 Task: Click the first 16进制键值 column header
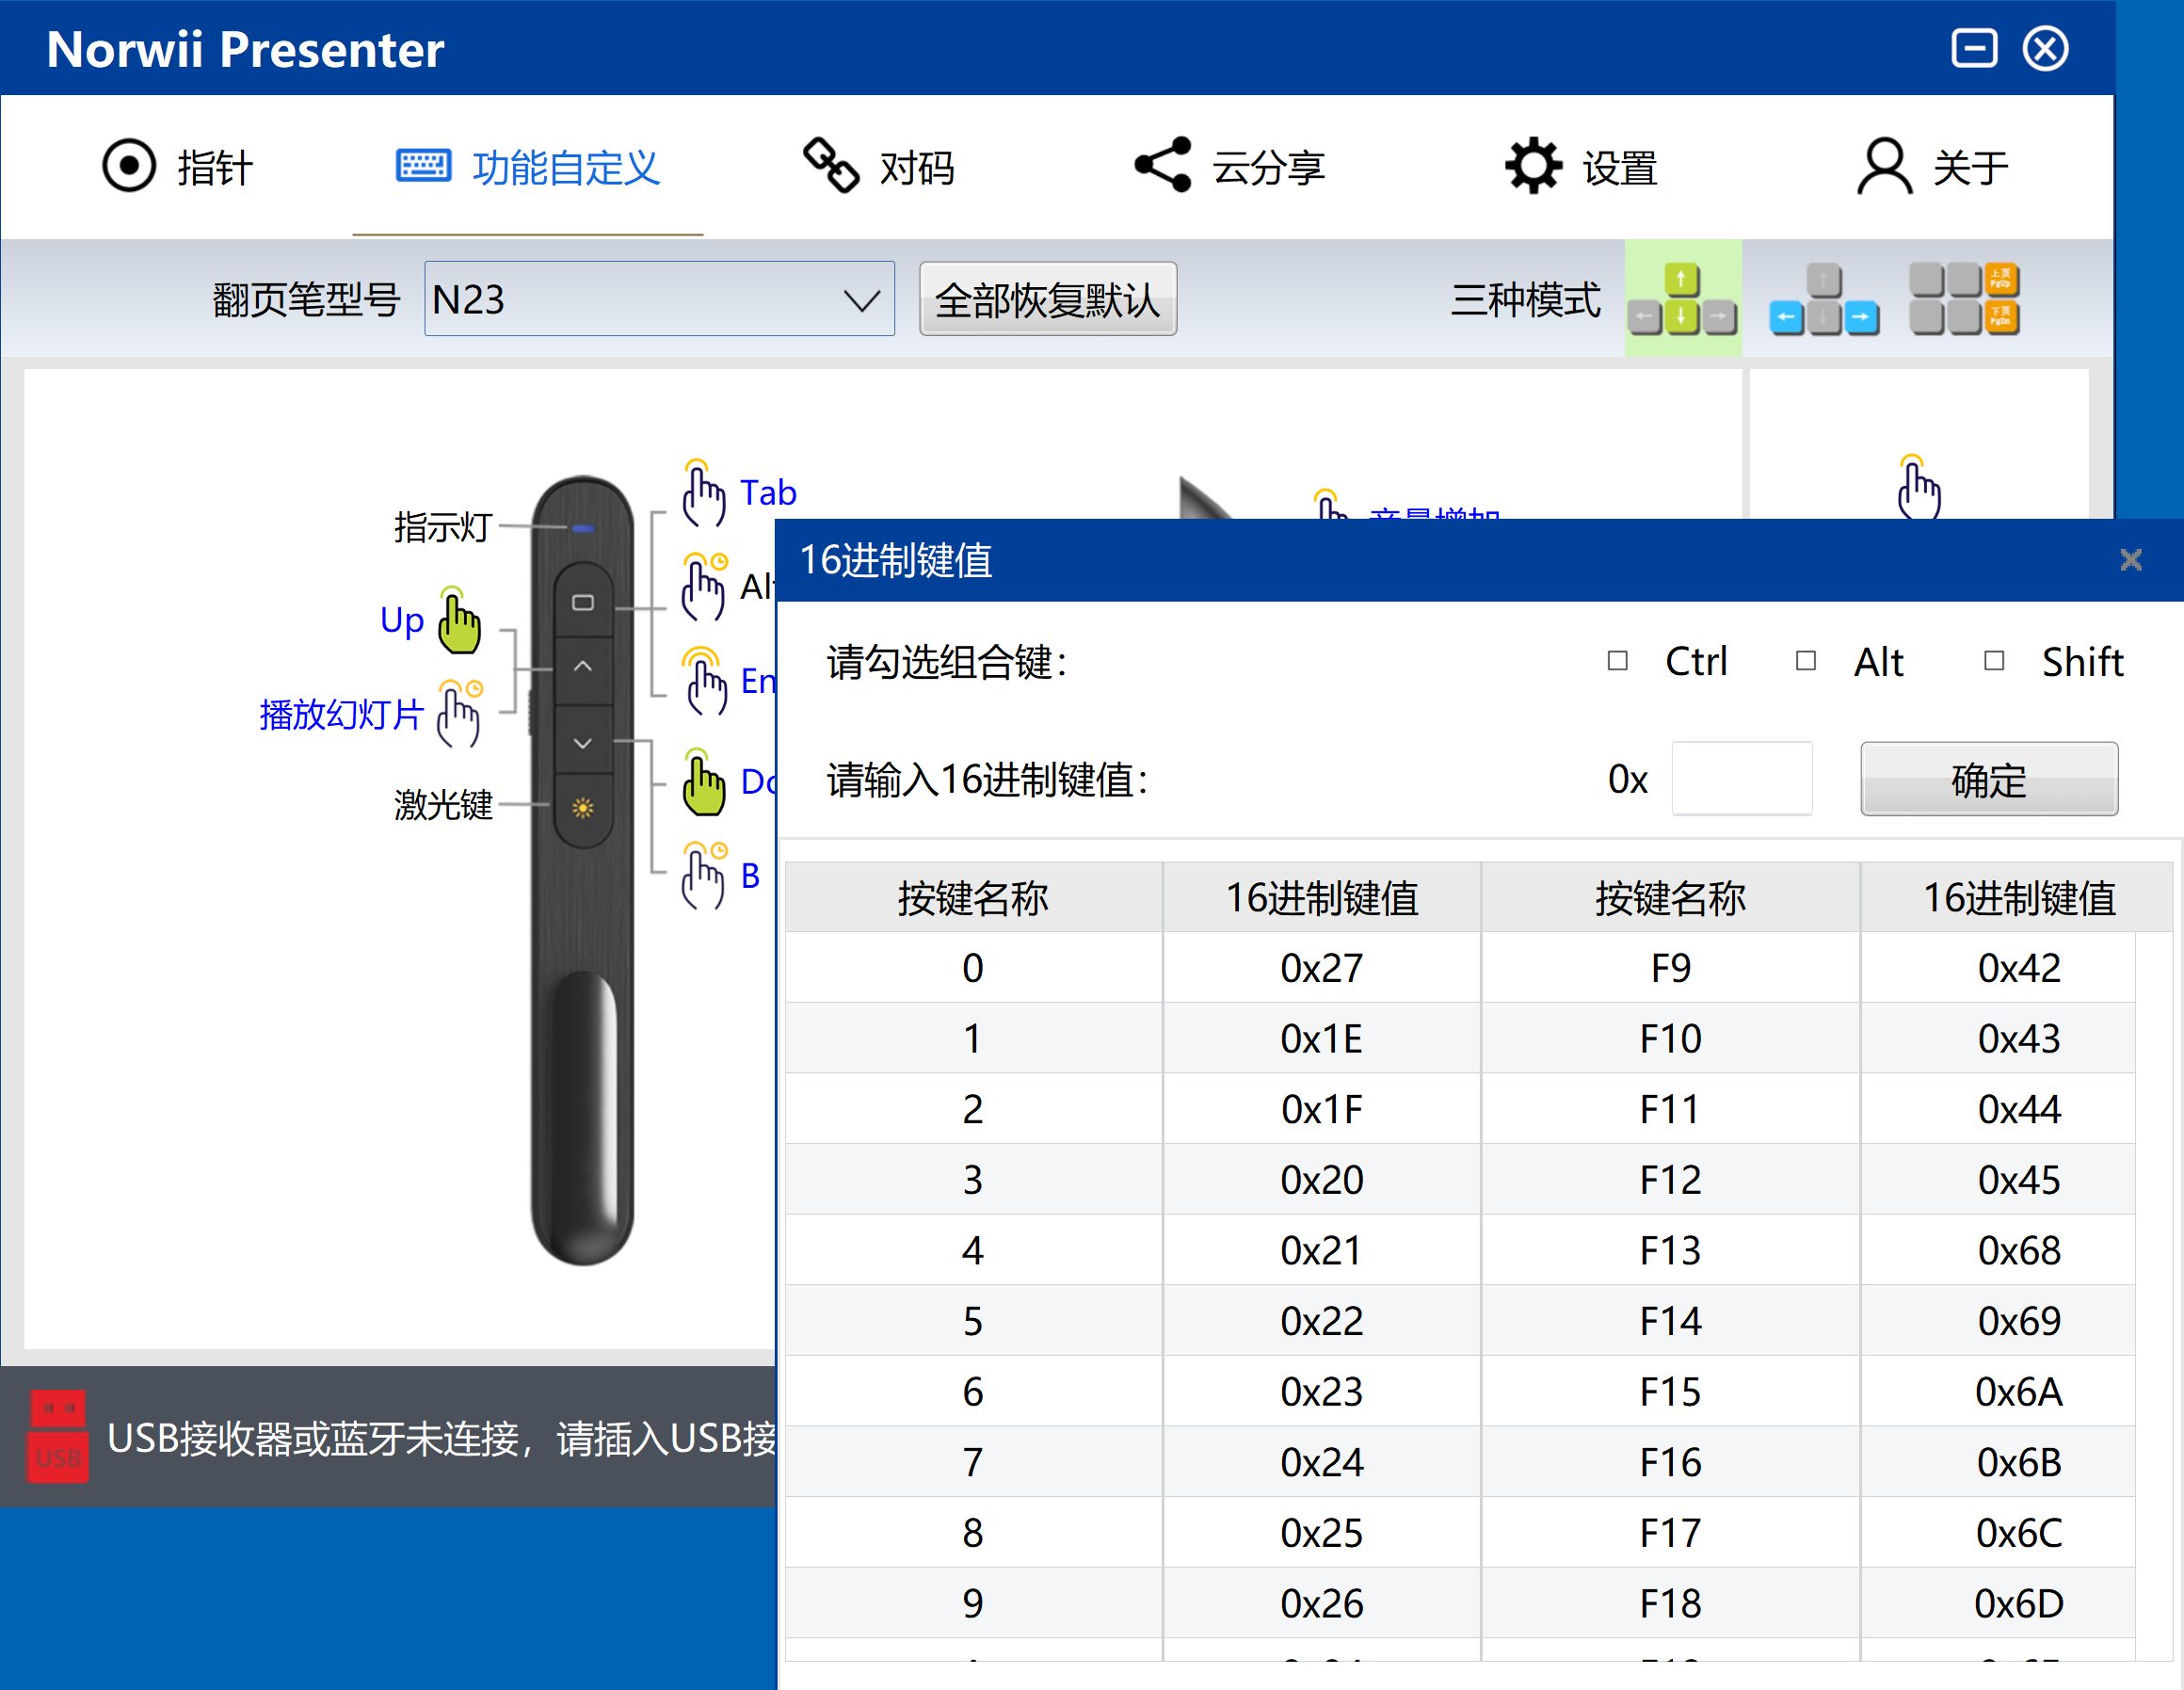pos(1322,897)
